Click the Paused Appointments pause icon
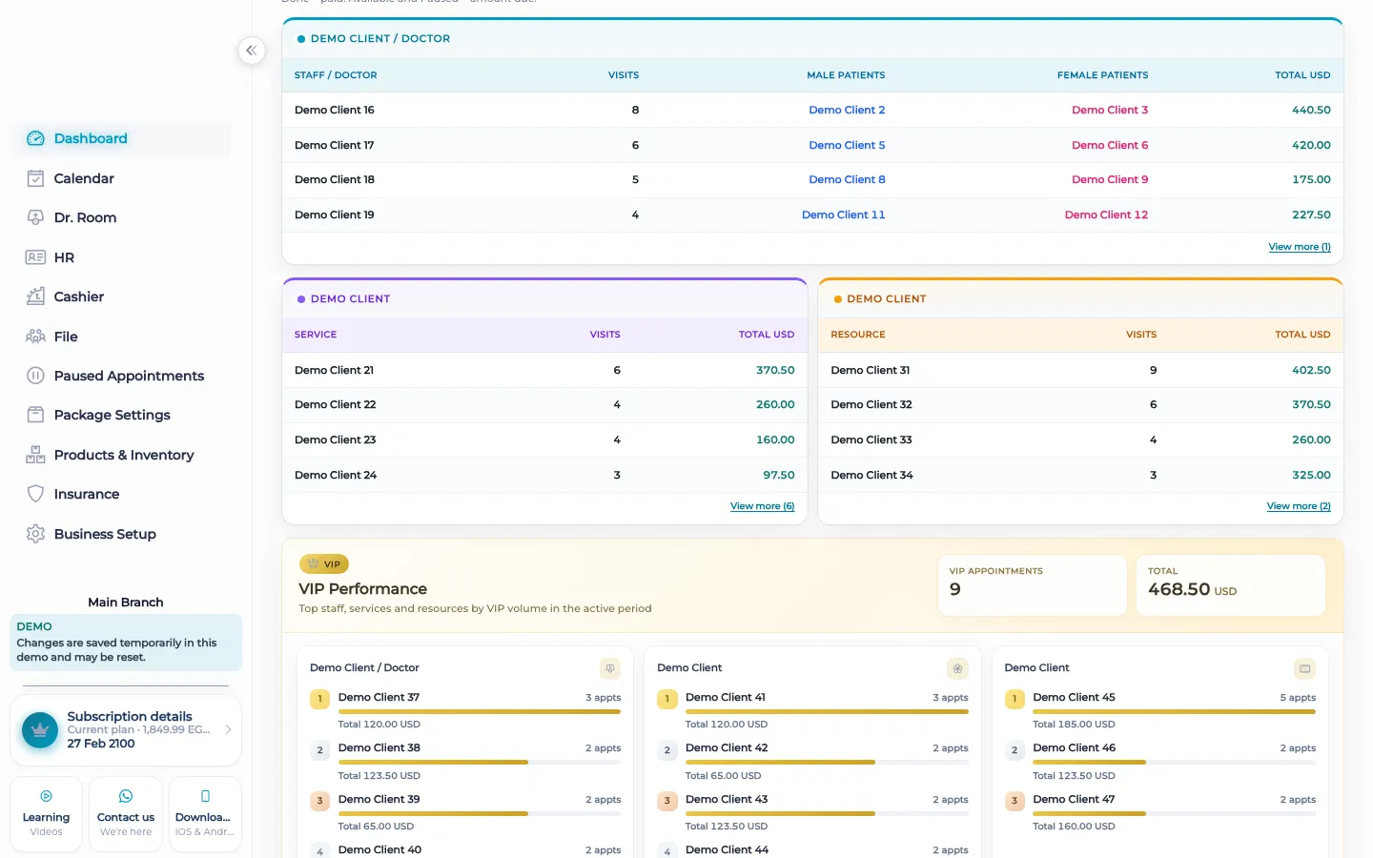 pos(35,376)
